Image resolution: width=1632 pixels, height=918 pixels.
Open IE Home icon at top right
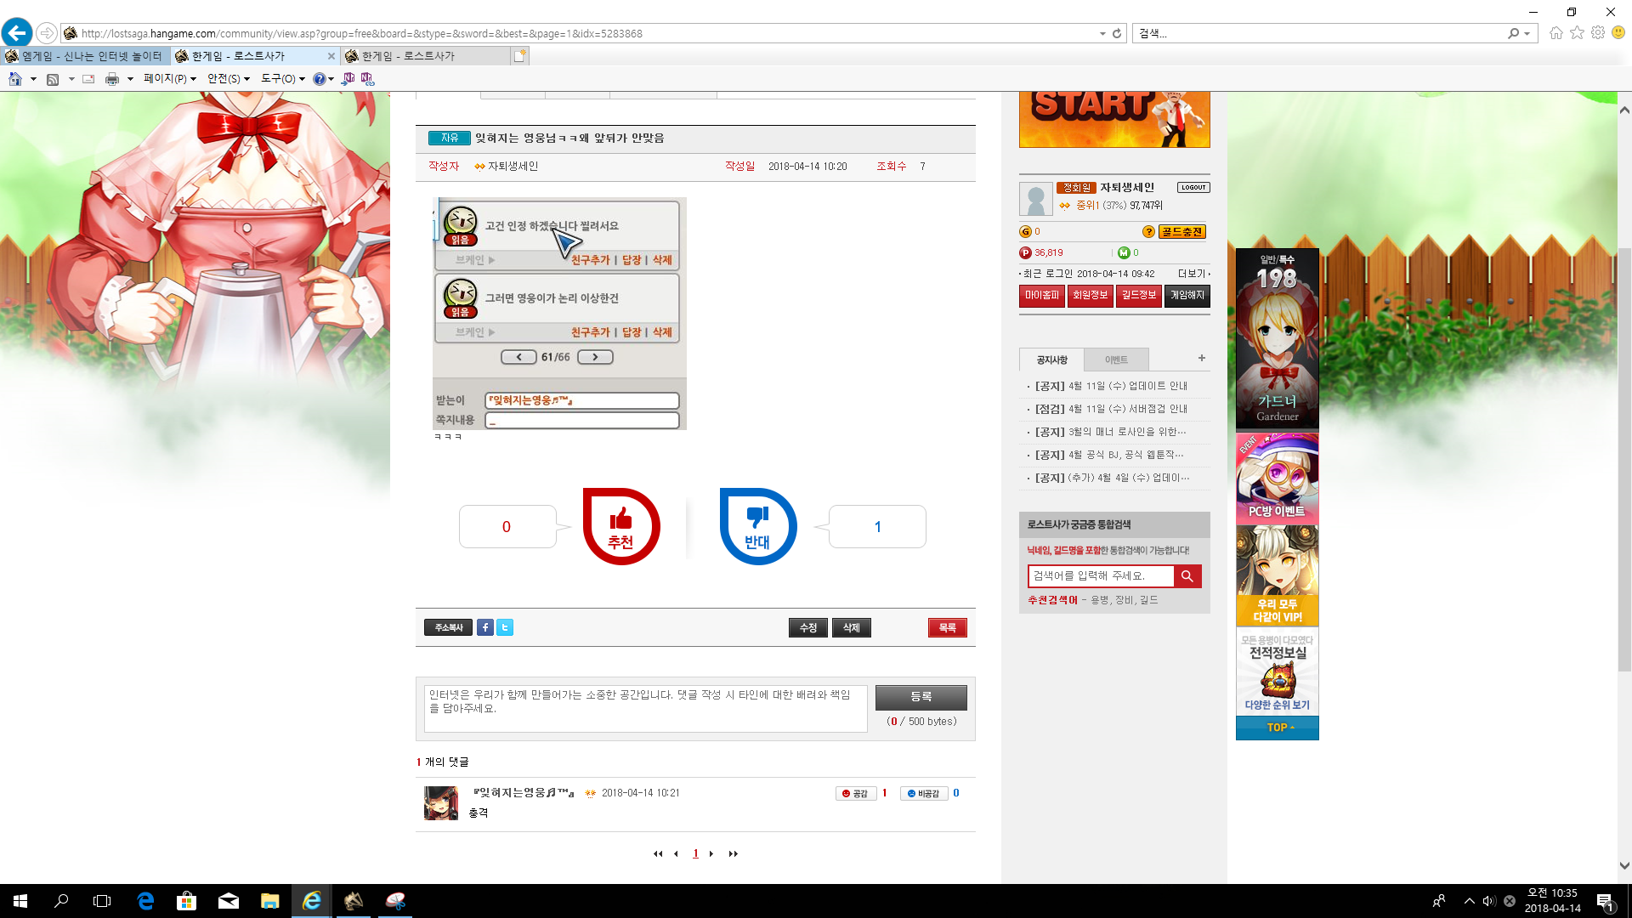pos(1555,32)
